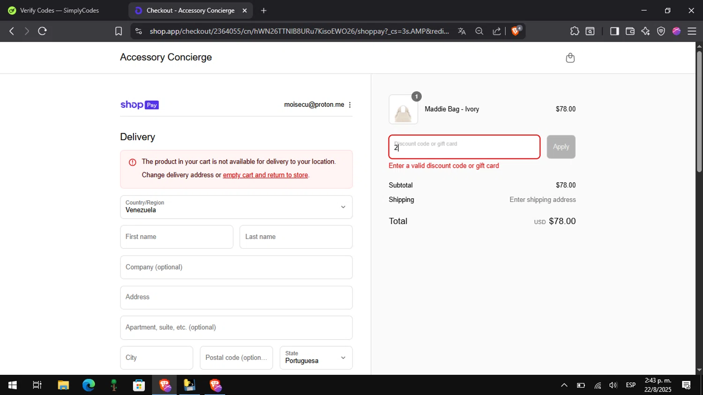Open the Windows Start menu
The image size is (703, 395).
pos(13,385)
